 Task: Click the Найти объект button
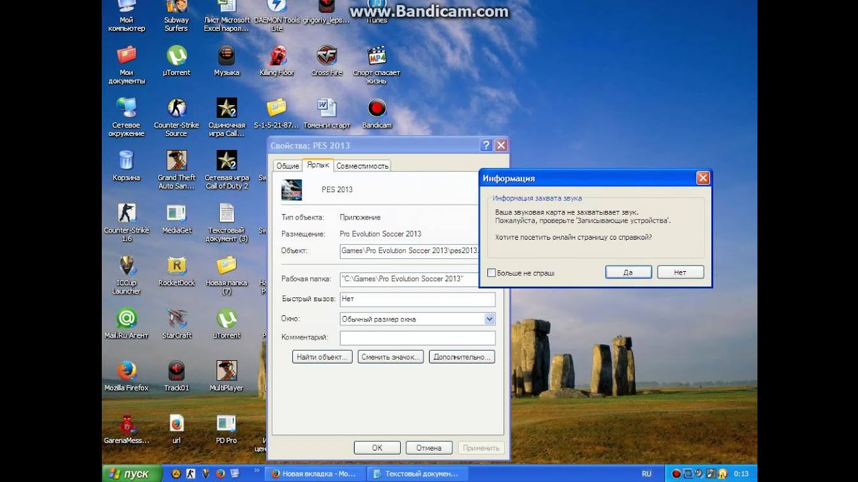[322, 357]
